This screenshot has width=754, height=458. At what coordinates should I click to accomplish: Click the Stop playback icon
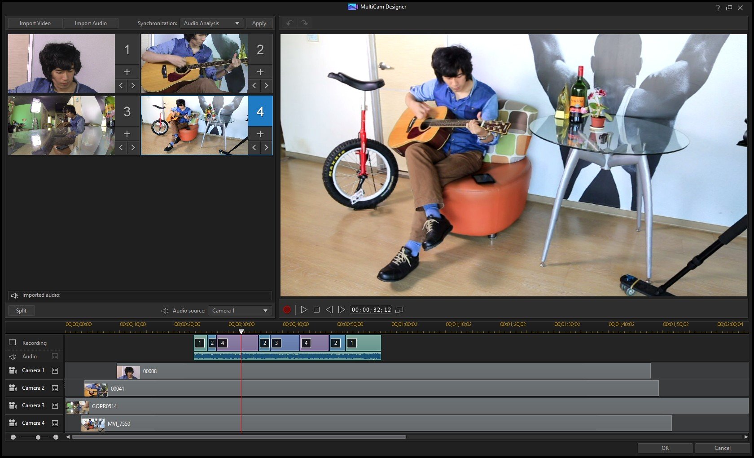pos(317,309)
